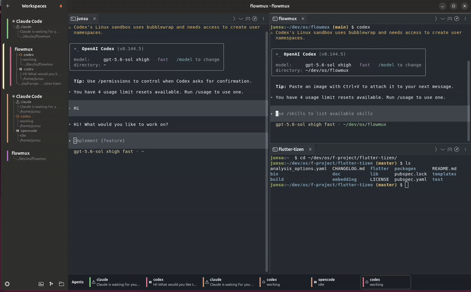471x292 pixels.
Task: Click the new-tab icon in the flutter-tizen pane
Action: 450,150
